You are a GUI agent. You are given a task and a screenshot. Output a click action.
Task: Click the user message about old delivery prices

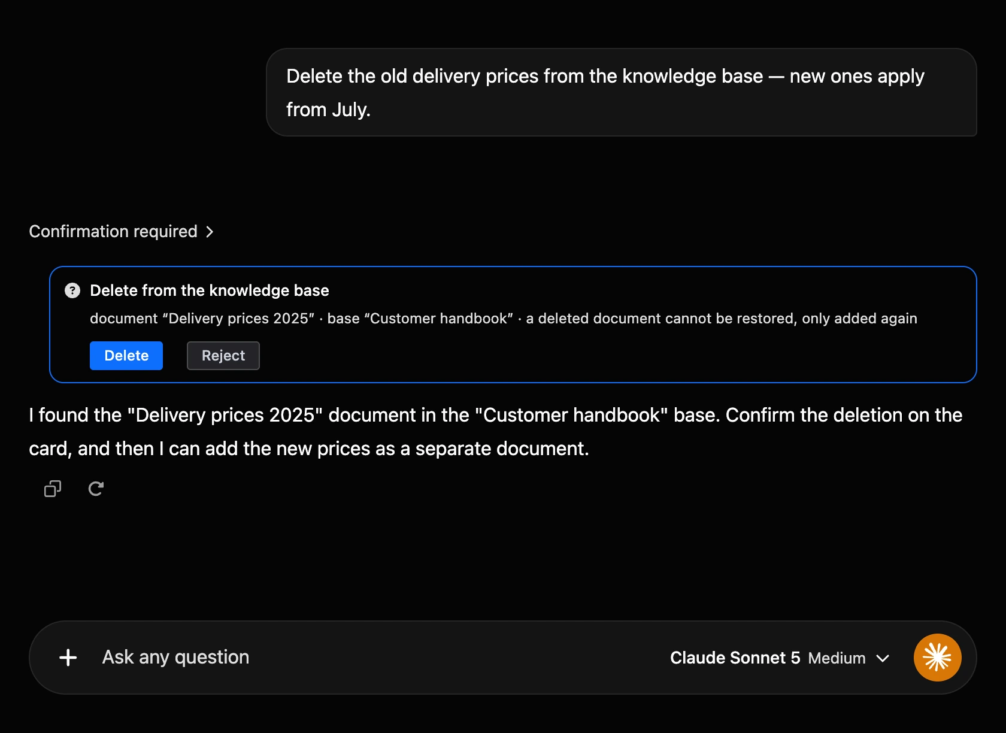(x=622, y=92)
